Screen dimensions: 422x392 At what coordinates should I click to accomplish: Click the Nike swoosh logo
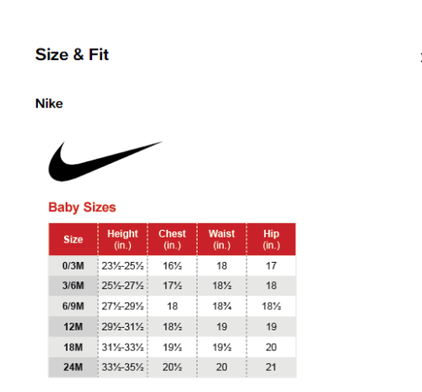click(x=105, y=161)
